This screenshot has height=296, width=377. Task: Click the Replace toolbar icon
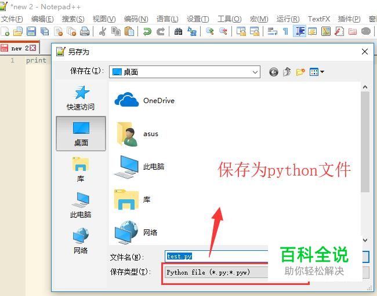[192, 31]
